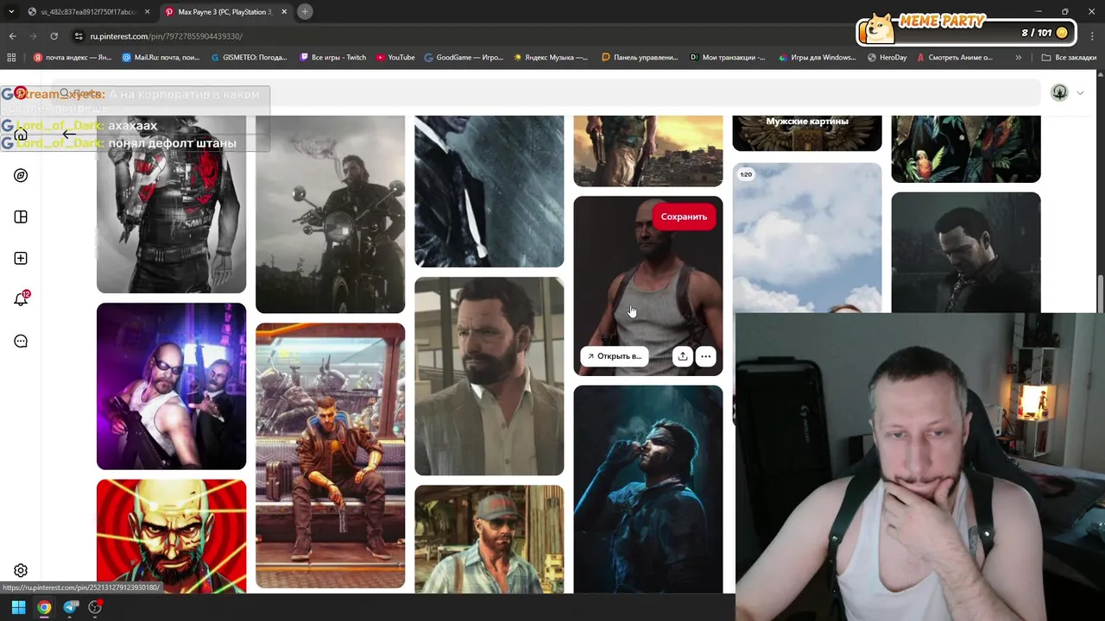Open the почта яндекс bookmark
This screenshot has height=621, width=1105.
(73, 57)
